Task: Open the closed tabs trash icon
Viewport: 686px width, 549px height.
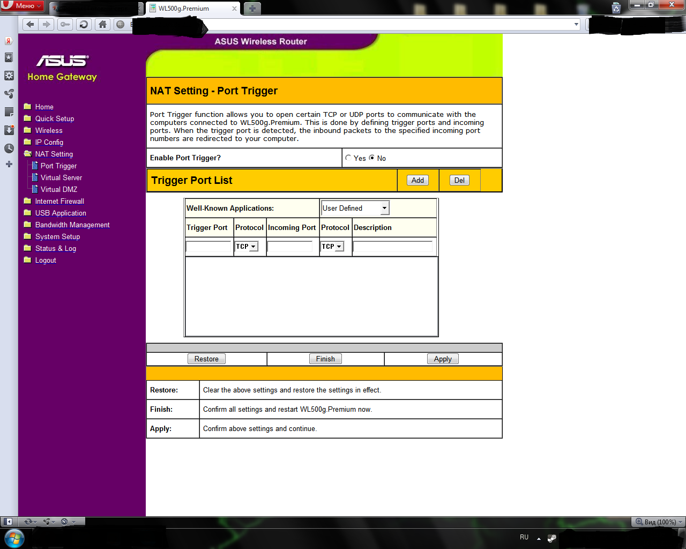Action: pyautogui.click(x=616, y=8)
